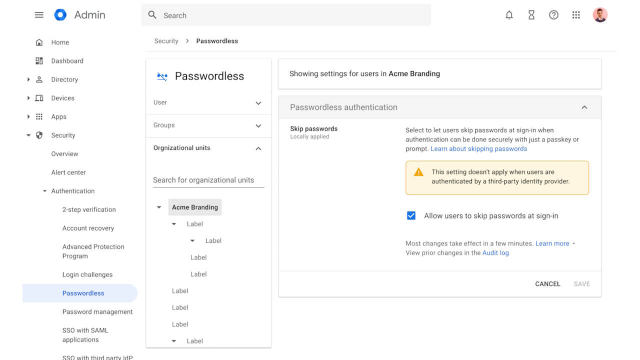View pending tasks via the hourglass icon

531,15
